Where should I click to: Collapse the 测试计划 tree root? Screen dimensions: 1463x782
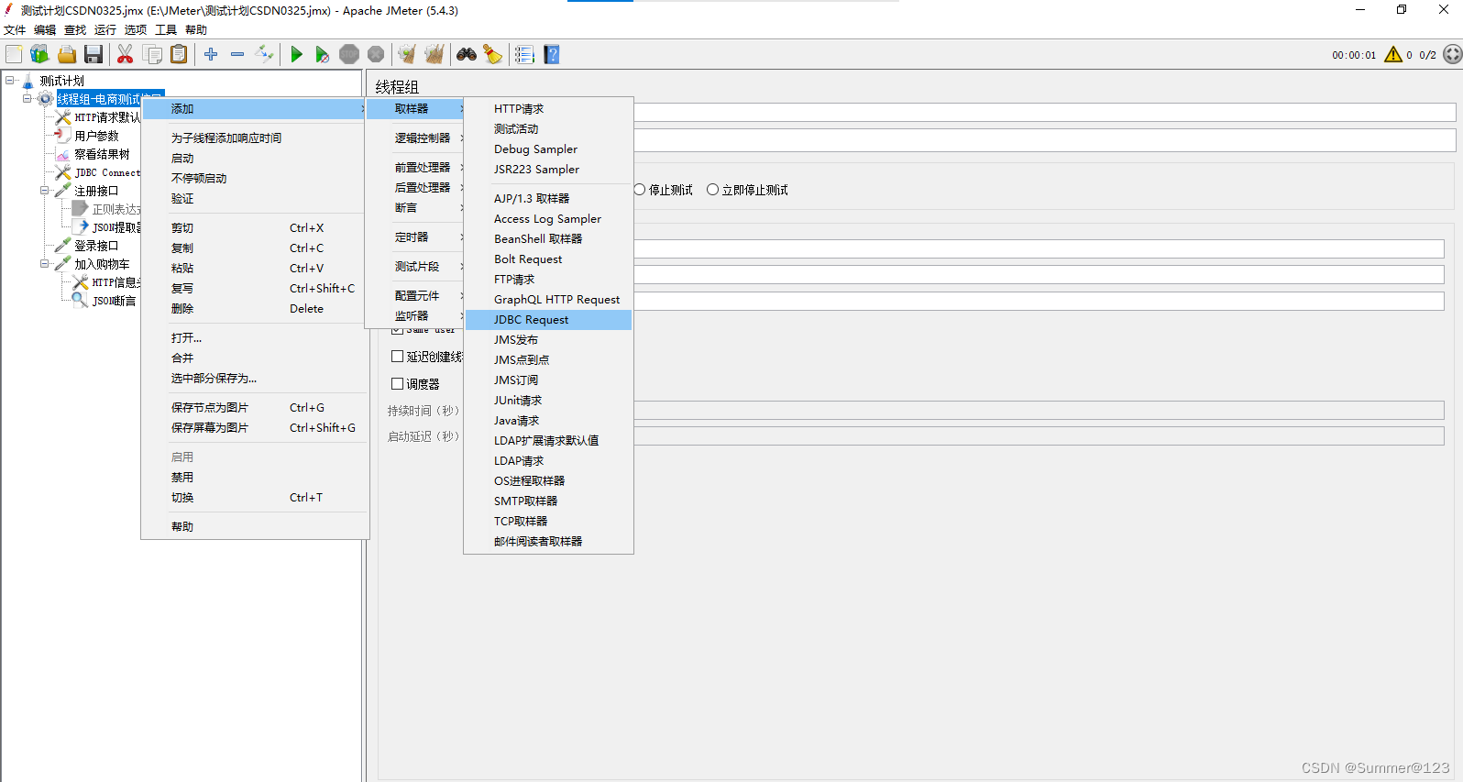click(x=10, y=81)
